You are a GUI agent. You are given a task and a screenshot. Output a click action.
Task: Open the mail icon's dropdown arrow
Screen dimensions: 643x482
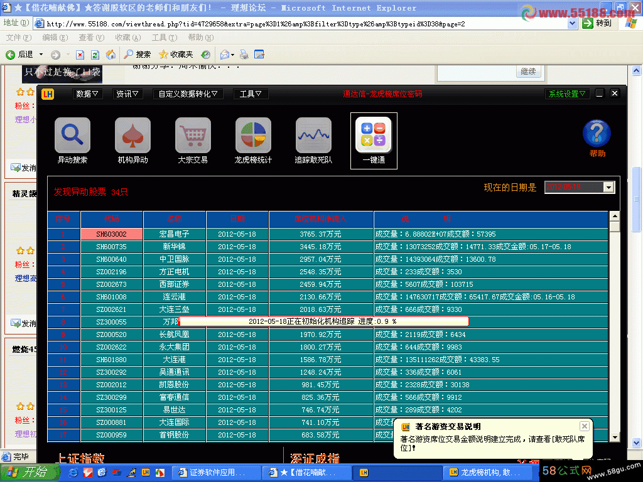(232, 55)
